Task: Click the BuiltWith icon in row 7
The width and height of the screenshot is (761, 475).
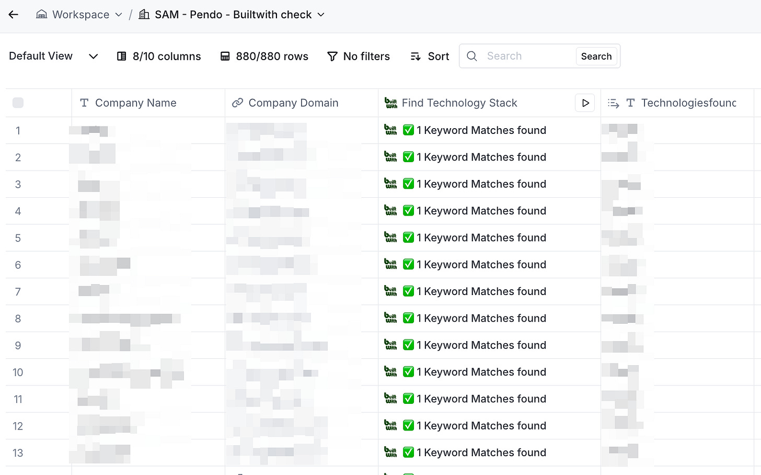Action: (x=391, y=291)
